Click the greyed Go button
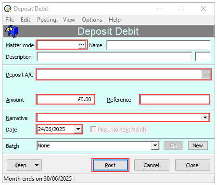 (173, 145)
